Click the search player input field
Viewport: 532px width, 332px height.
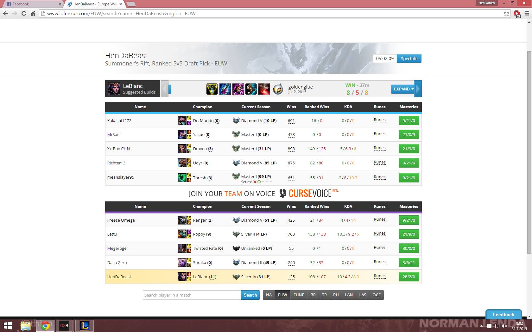[x=192, y=295]
